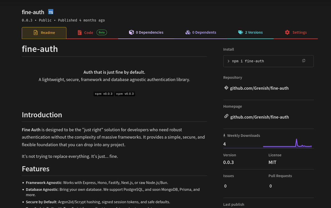
Task: Click the Published 4 months ago text
Action: point(81,20)
